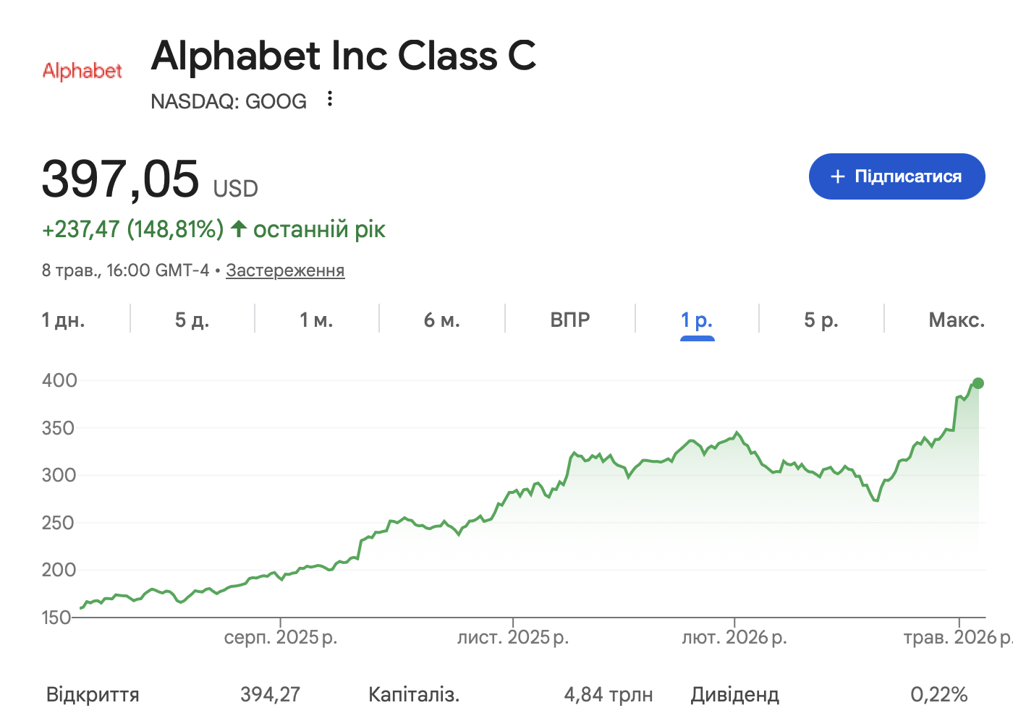
Task: Click the chart at серп. 2025 р. marker
Action: point(281,637)
